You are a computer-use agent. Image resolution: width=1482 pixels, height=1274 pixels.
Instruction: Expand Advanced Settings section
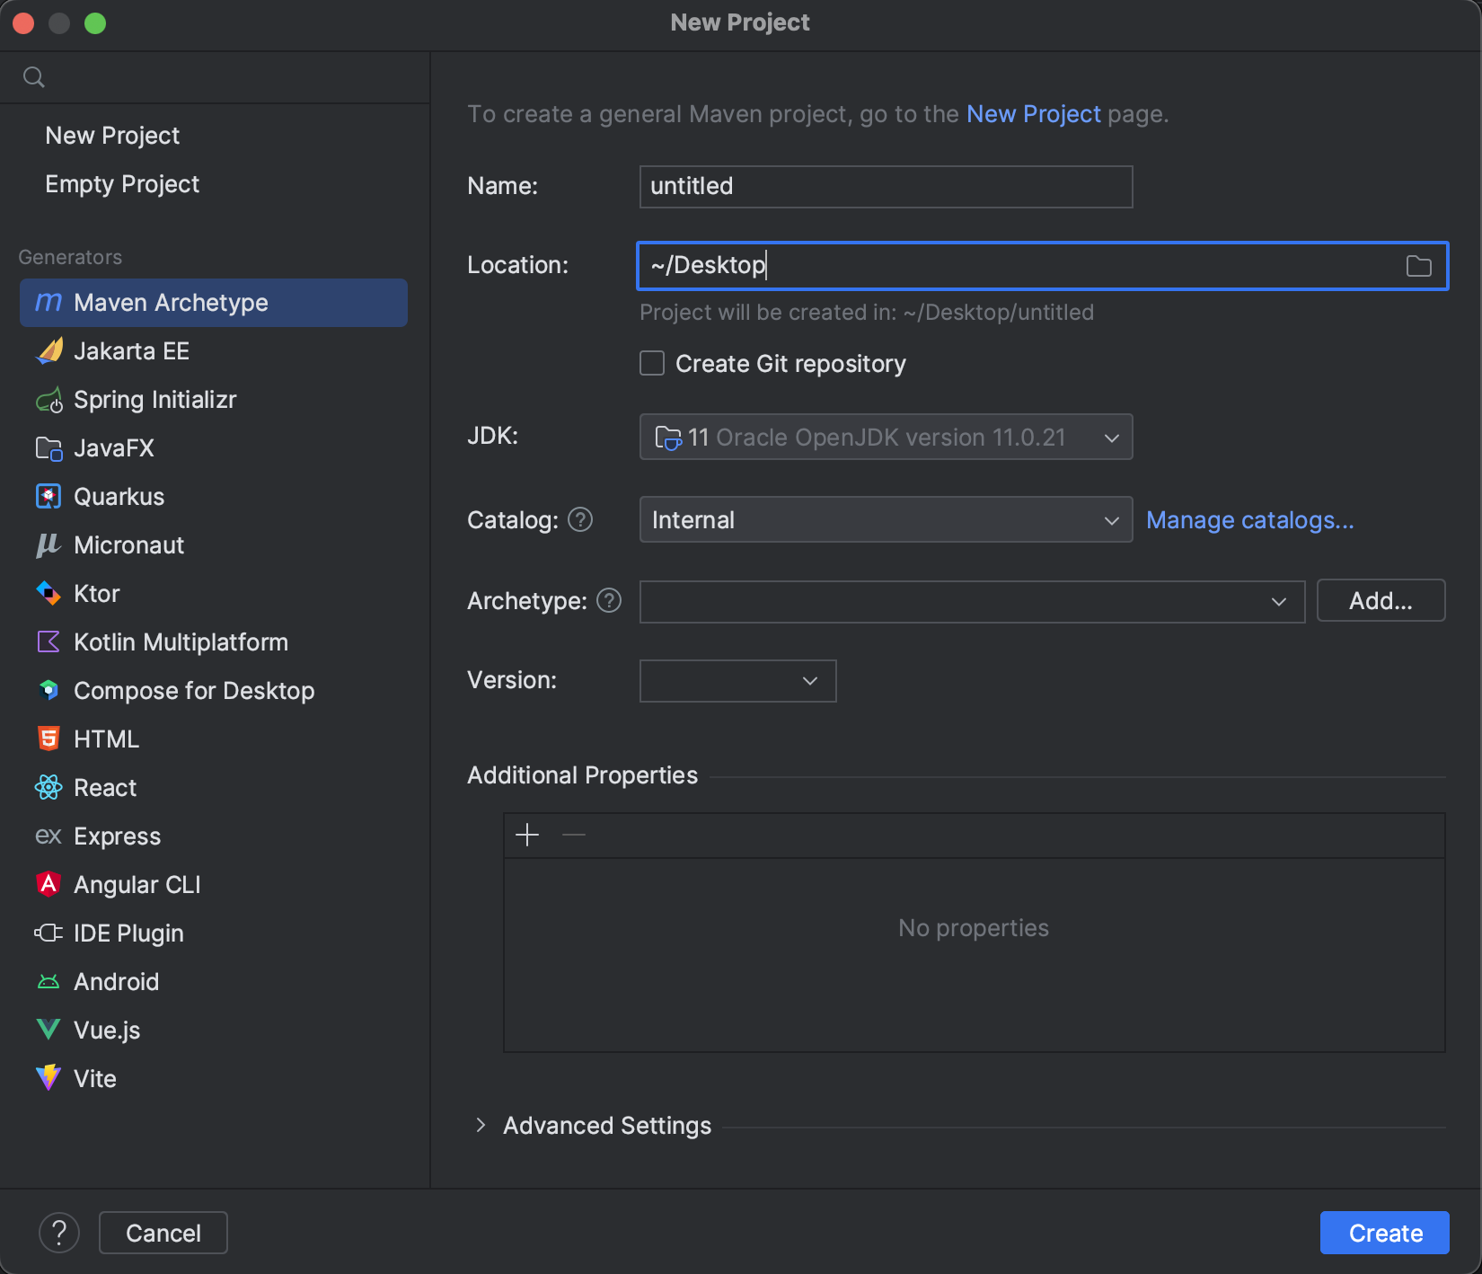tap(481, 1126)
